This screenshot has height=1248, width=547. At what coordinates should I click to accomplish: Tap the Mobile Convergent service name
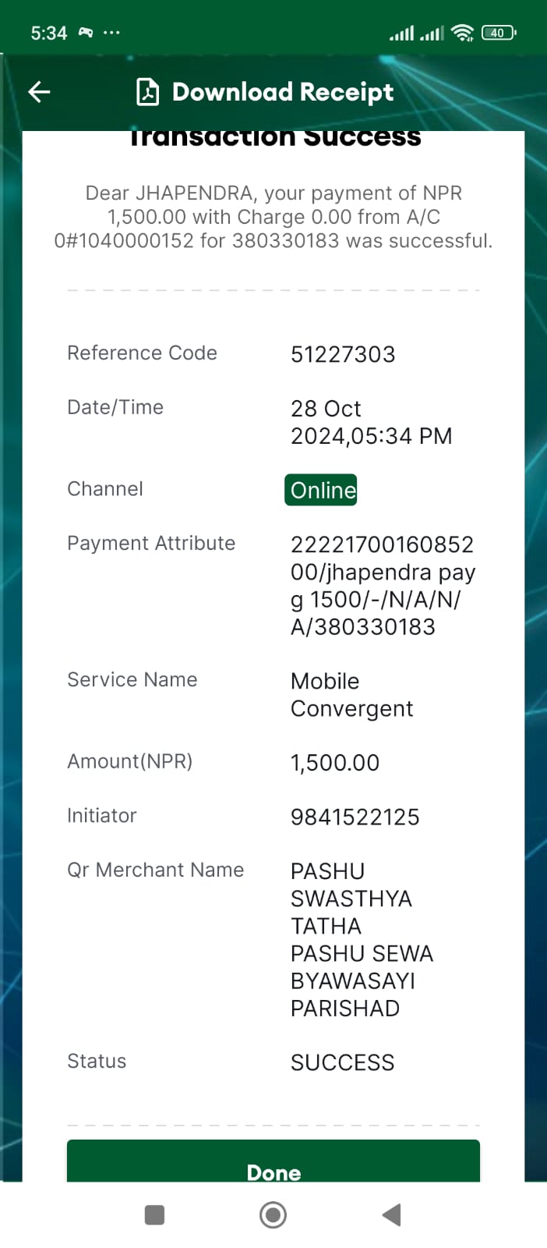351,695
